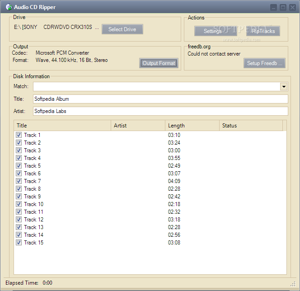Click the album Title input field
The height and width of the screenshot is (291, 300).
[160, 99]
